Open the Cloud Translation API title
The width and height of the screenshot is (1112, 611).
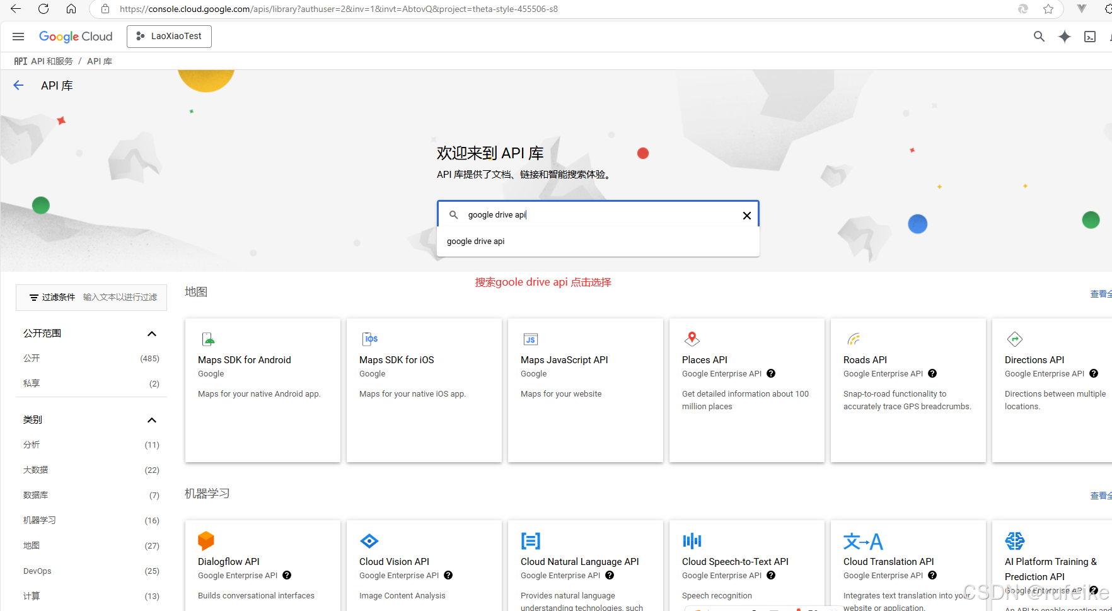[889, 562]
